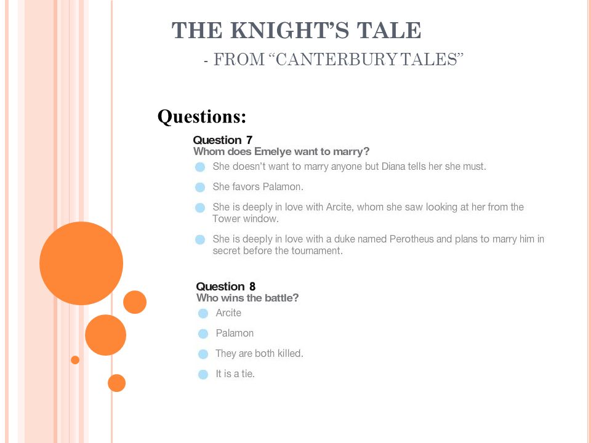The height and width of the screenshot is (443, 591).
Task: Select the Arcite Tower window answer bullet
Action: click(x=200, y=207)
